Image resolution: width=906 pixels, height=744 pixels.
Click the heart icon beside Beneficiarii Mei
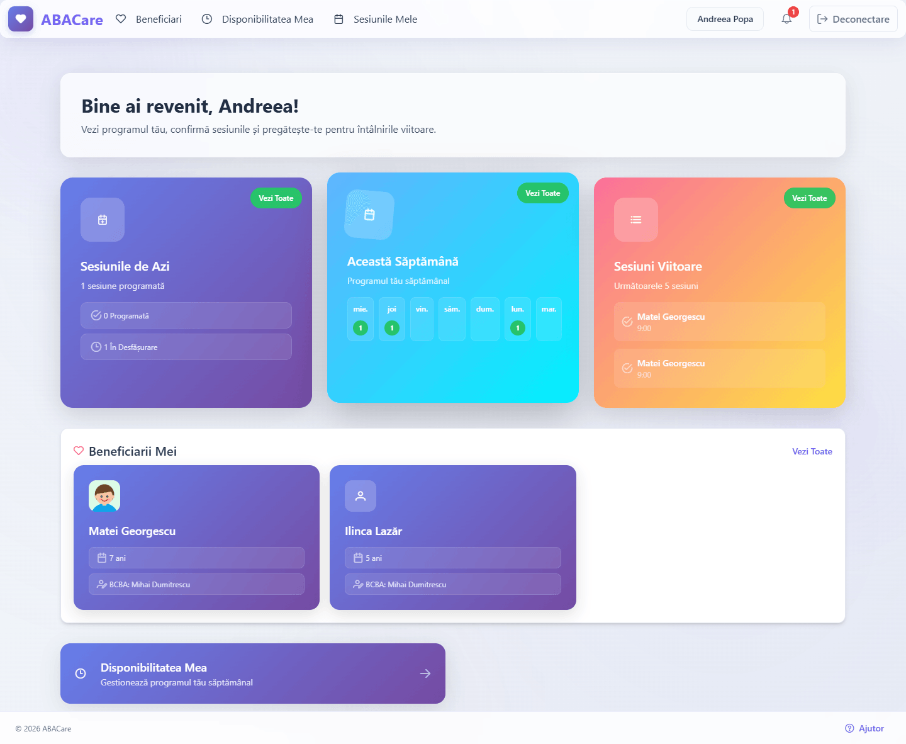point(79,451)
